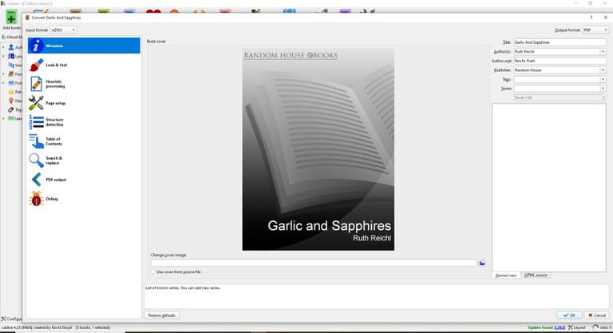The width and height of the screenshot is (613, 333).
Task: Go to the Structure detection section
Action: (54, 122)
